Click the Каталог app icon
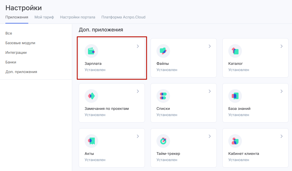 click(x=235, y=51)
